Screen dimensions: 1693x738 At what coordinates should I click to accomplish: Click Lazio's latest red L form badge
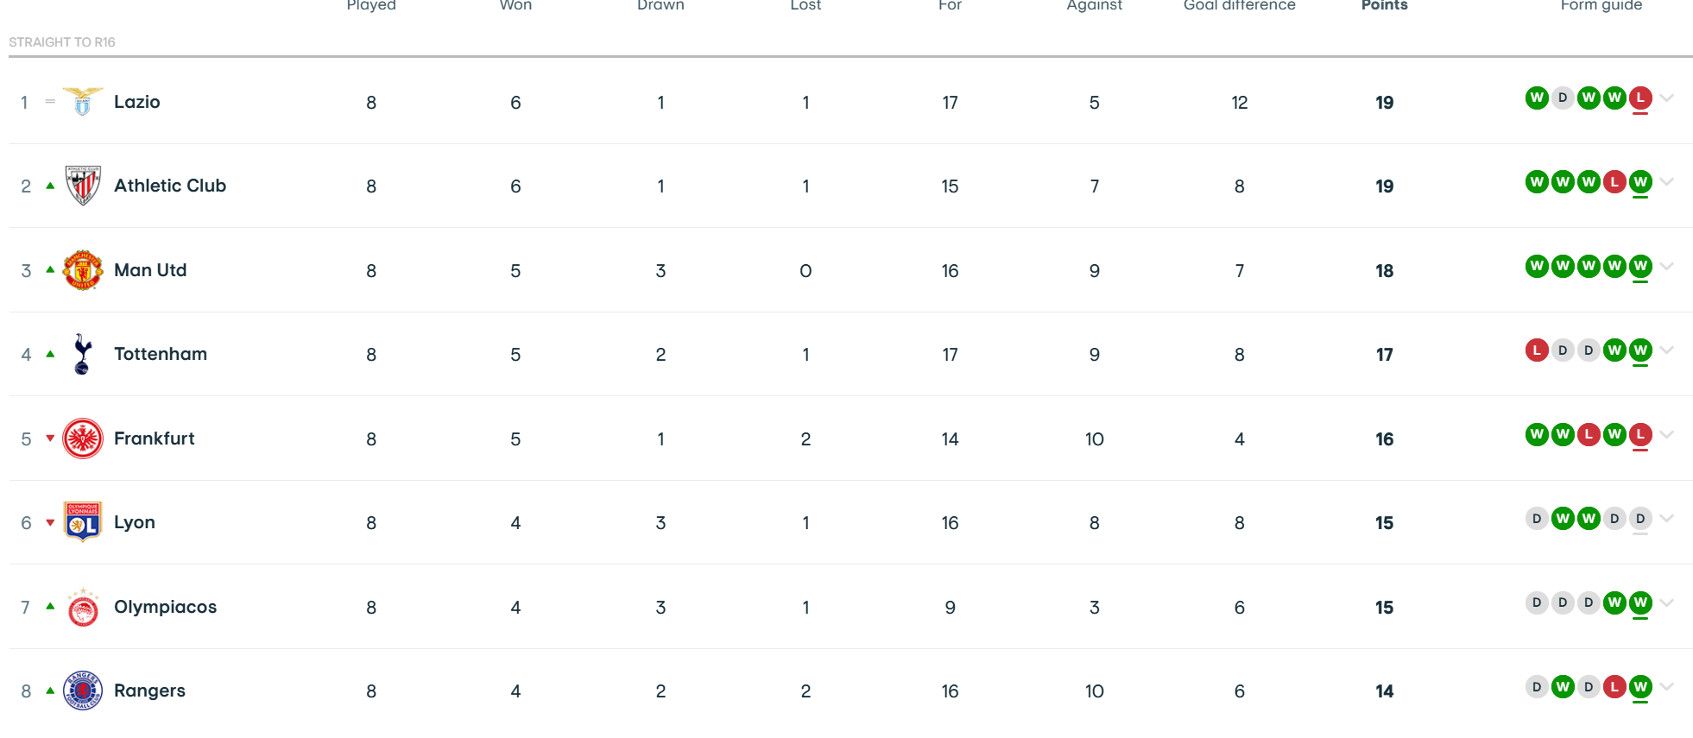[x=1640, y=98]
